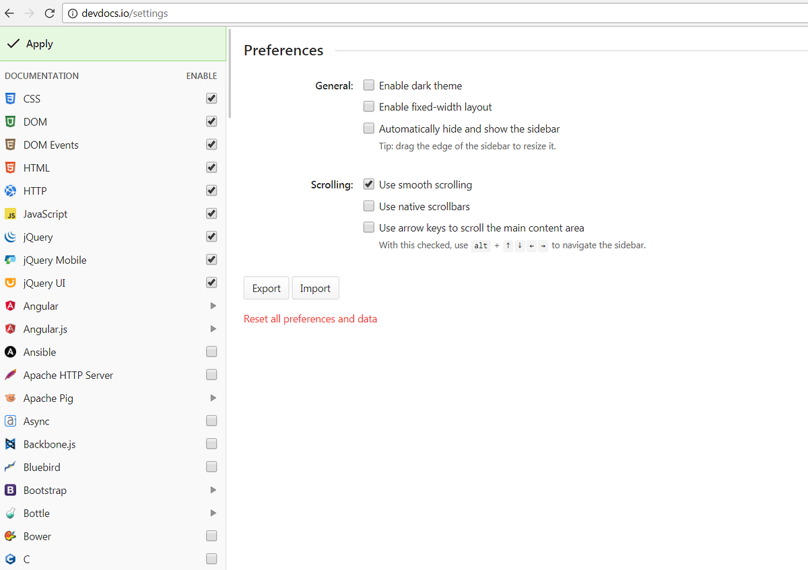Click the Bower documentation icon
Screen dimensions: 808x570
coord(10,536)
